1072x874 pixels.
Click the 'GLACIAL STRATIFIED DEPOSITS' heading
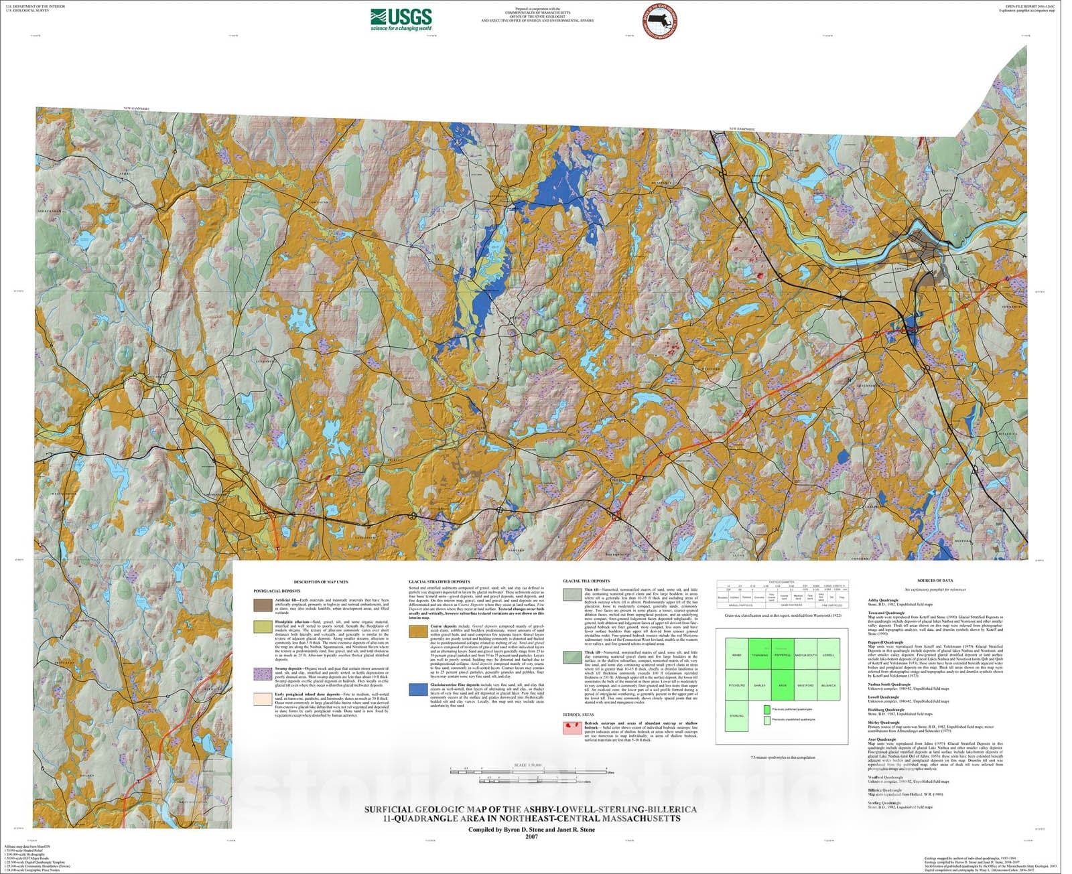click(440, 582)
